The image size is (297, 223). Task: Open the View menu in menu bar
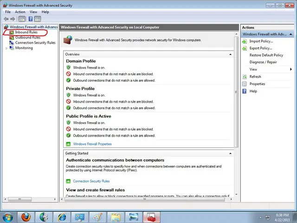(33, 12)
